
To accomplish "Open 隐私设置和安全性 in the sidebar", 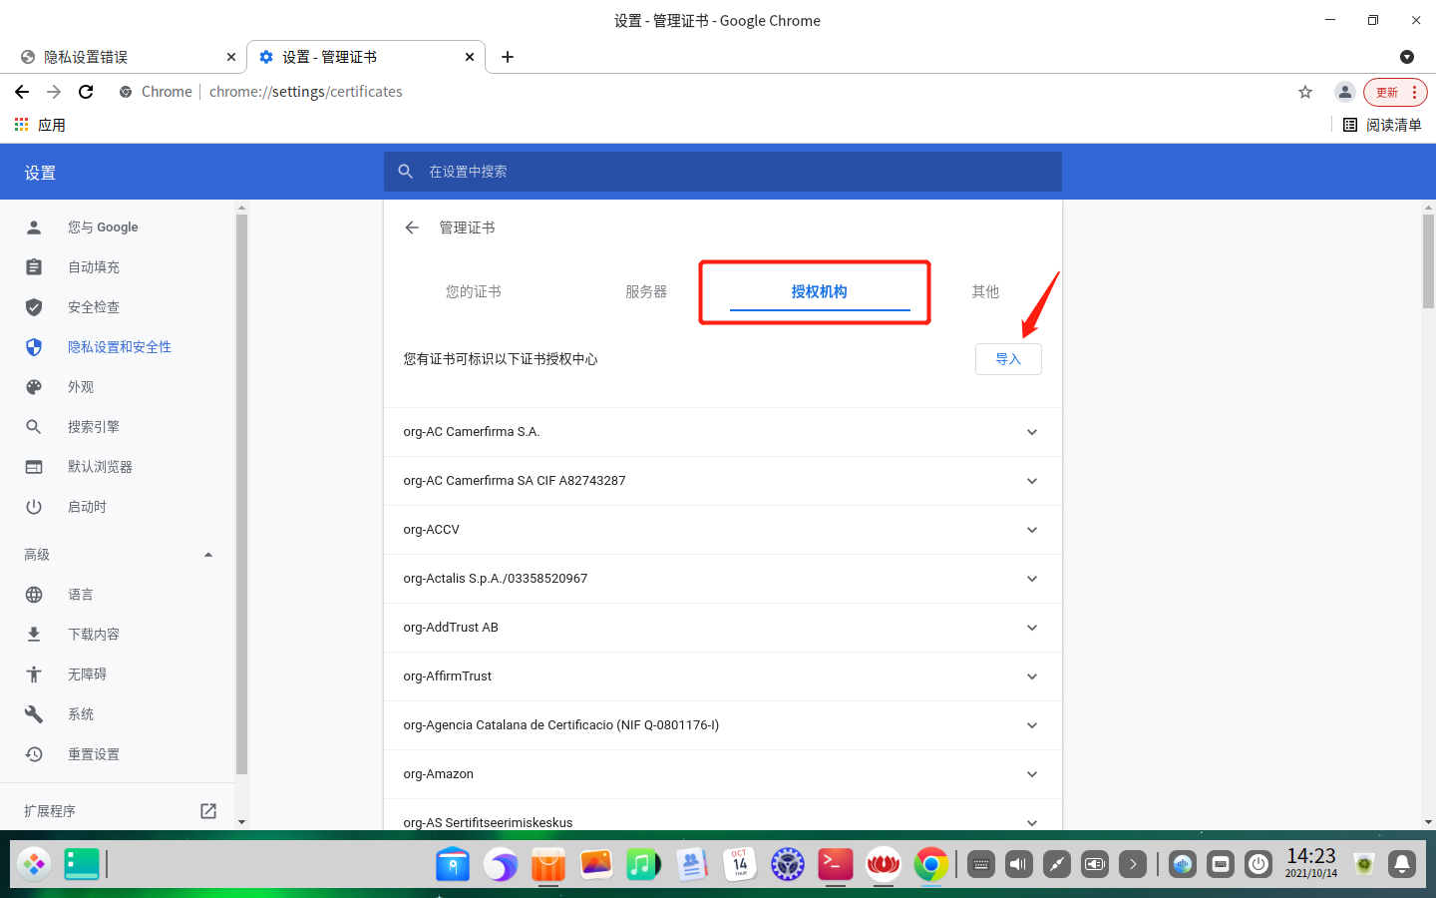I will point(118,347).
